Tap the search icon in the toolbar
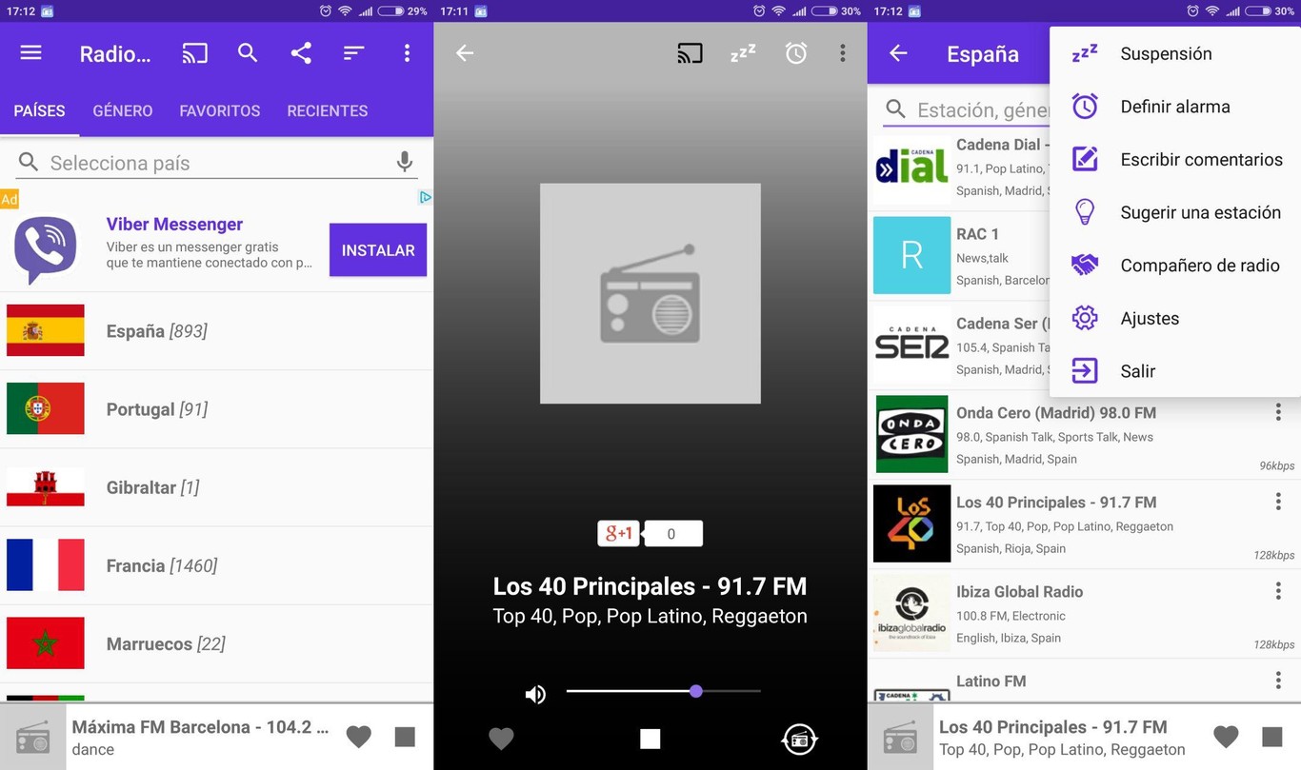Screen dimensions: 1301x770 248,53
